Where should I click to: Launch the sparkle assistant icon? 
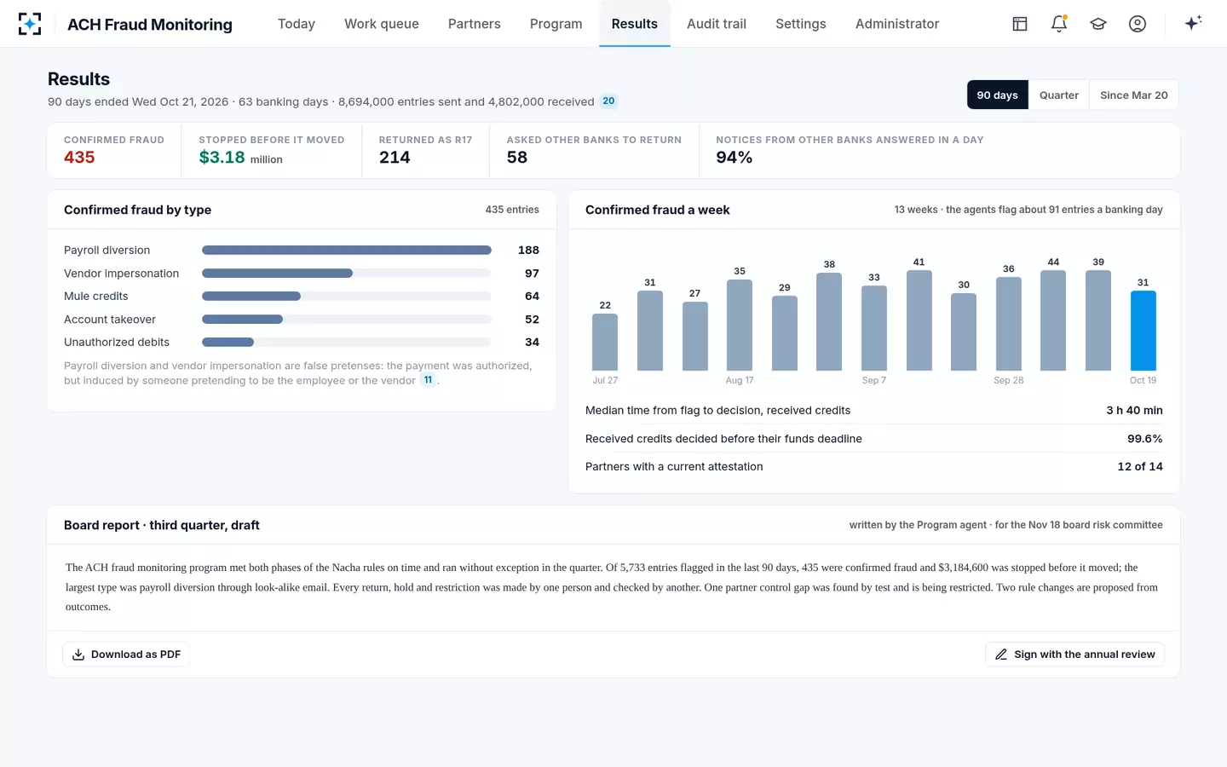coord(1193,23)
